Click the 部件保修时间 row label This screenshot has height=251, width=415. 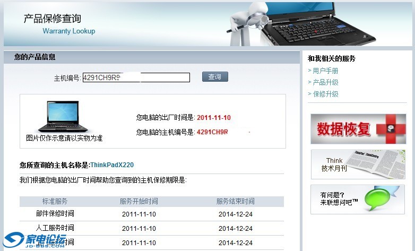(x=55, y=213)
